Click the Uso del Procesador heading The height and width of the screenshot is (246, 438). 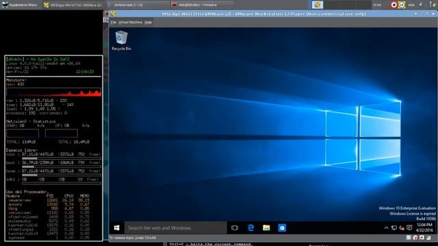click(27, 192)
